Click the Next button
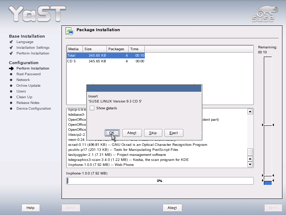286x215 pixels. [x=273, y=208]
